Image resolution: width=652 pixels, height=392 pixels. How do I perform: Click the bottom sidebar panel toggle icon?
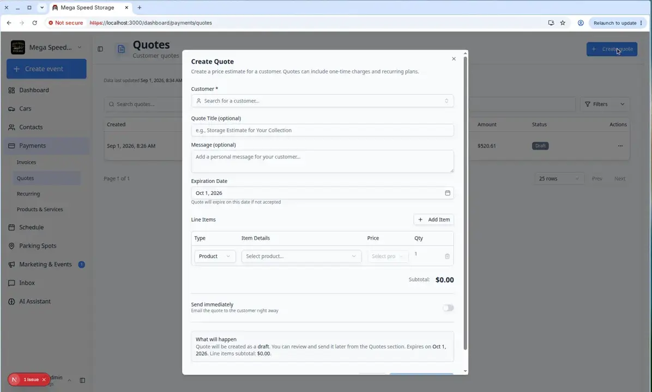tap(82, 381)
